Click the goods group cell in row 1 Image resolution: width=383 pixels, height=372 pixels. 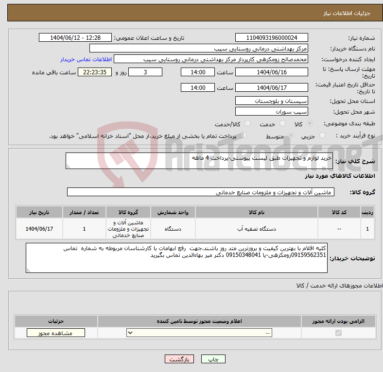[128, 229]
